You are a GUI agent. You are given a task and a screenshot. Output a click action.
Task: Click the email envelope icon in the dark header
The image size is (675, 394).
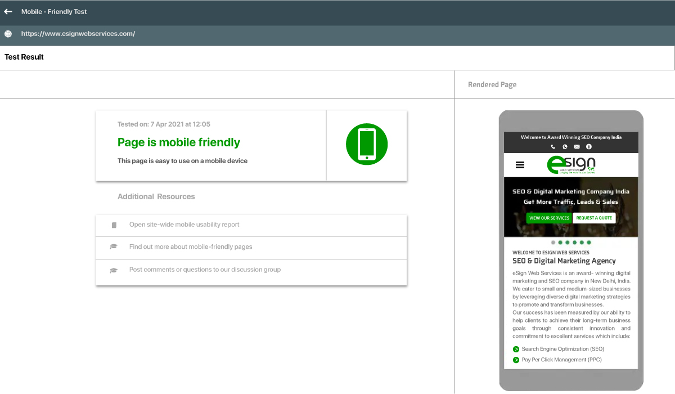pyautogui.click(x=577, y=147)
